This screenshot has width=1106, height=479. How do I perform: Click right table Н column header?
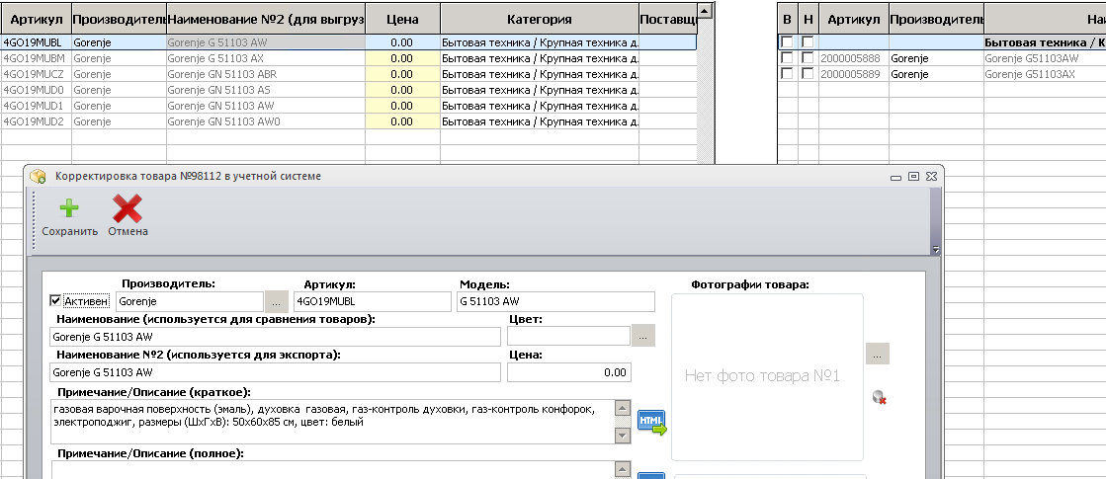(809, 19)
